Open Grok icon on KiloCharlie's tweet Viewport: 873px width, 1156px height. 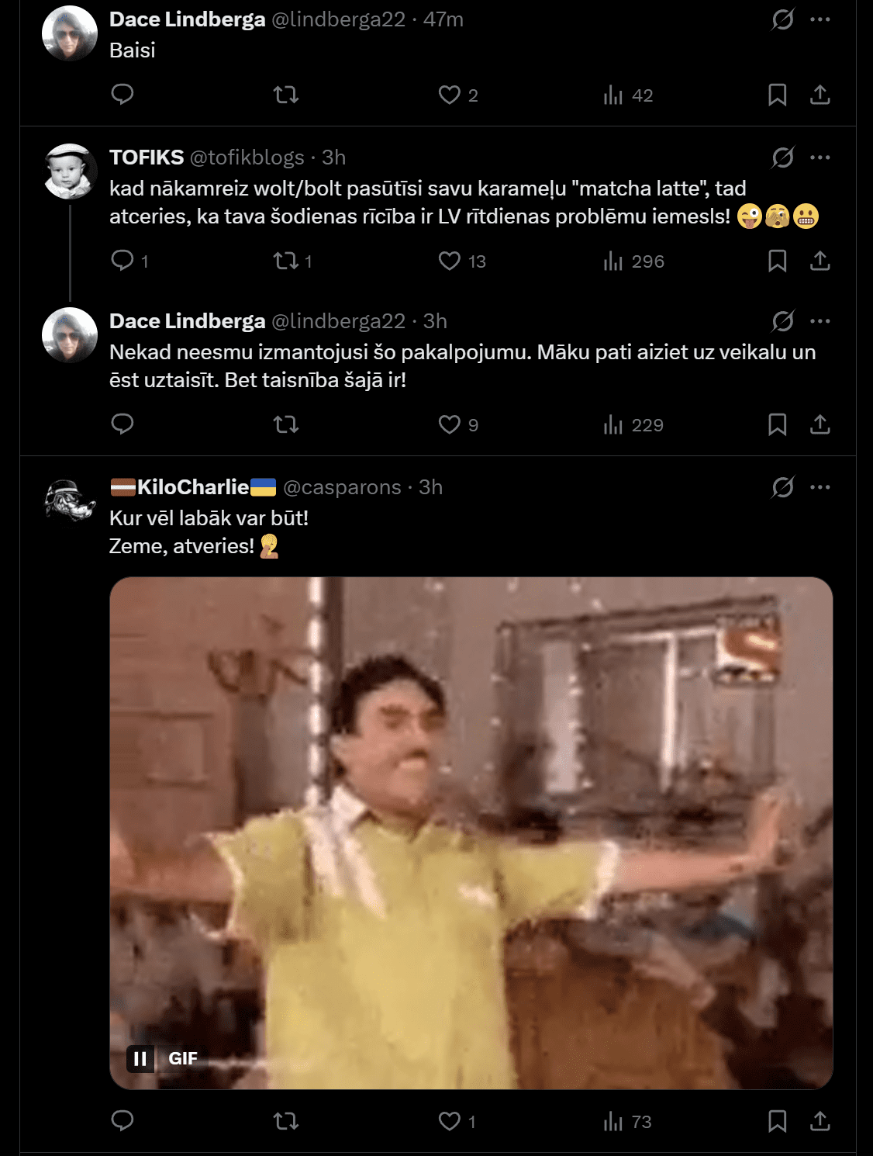coord(782,487)
